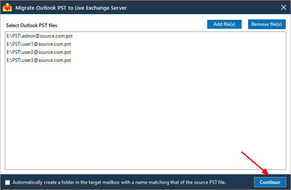Click blank row space right of admin entry
291x190 pixels.
[x=178, y=36]
